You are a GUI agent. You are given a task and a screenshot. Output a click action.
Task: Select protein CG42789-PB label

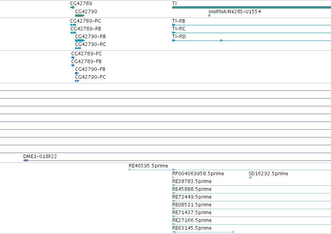point(86,62)
